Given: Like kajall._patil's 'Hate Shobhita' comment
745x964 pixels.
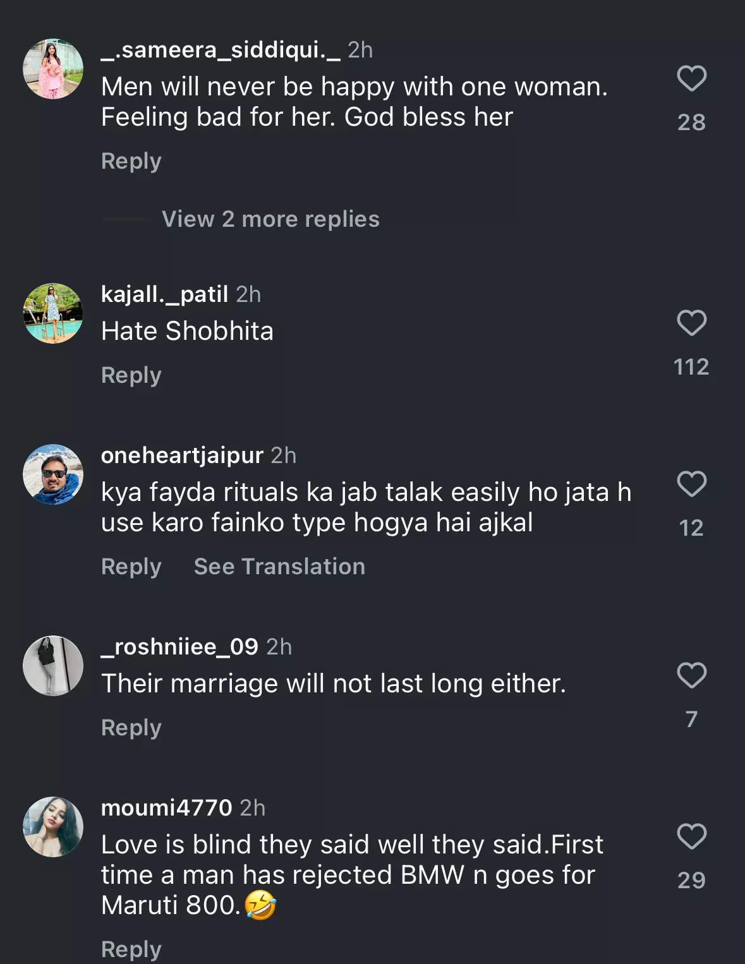Looking at the screenshot, I should point(691,323).
